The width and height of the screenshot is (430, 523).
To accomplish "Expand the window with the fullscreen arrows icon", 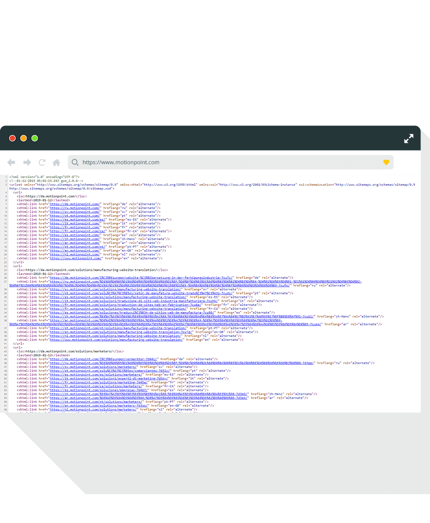I will pyautogui.click(x=409, y=138).
